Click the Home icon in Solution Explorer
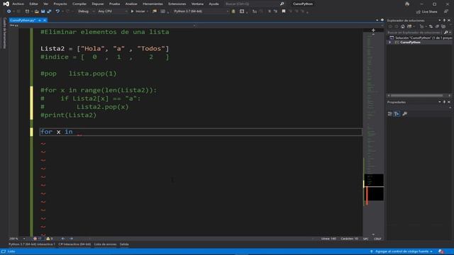The height and width of the screenshot is (255, 454). click(403, 26)
